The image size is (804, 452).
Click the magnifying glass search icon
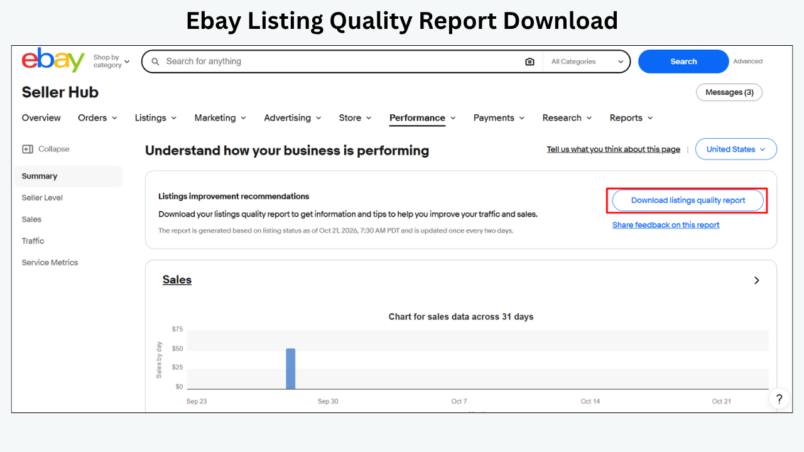156,62
